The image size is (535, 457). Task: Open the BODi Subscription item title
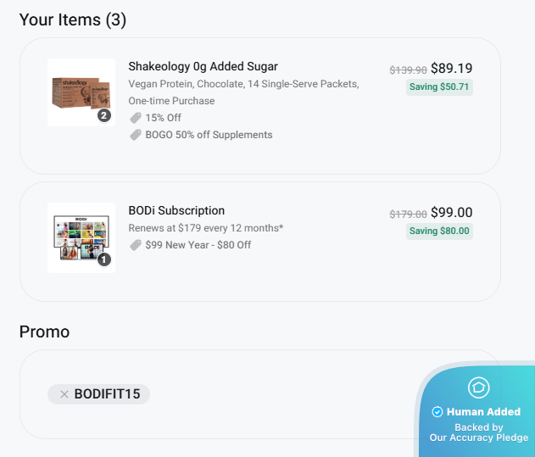point(176,210)
